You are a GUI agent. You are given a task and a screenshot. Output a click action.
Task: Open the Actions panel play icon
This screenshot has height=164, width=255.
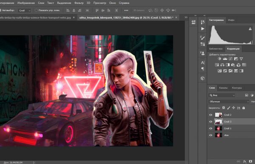[x=203, y=29]
